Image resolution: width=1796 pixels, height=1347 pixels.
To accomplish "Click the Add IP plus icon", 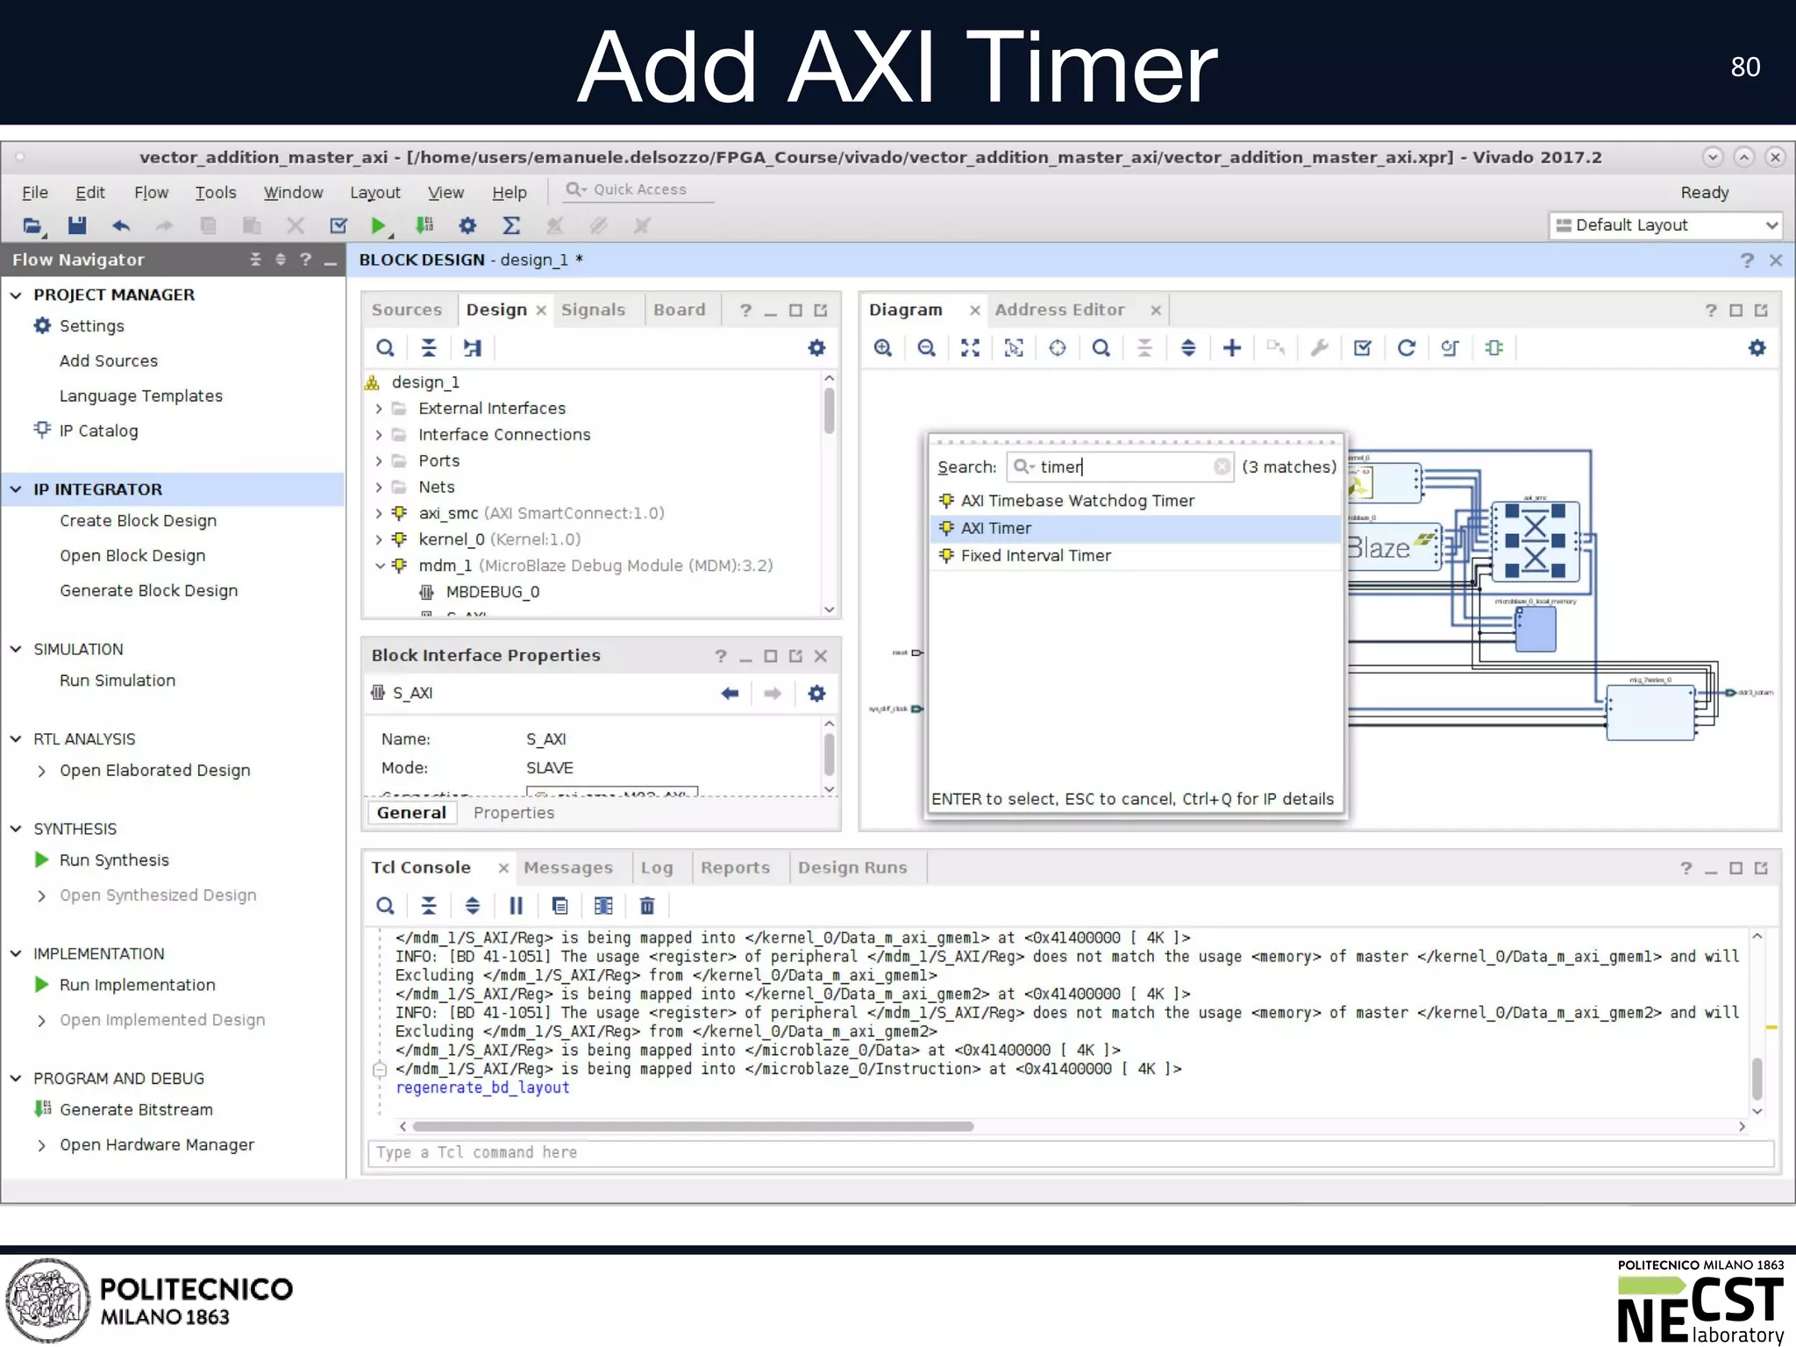I will 1232,348.
